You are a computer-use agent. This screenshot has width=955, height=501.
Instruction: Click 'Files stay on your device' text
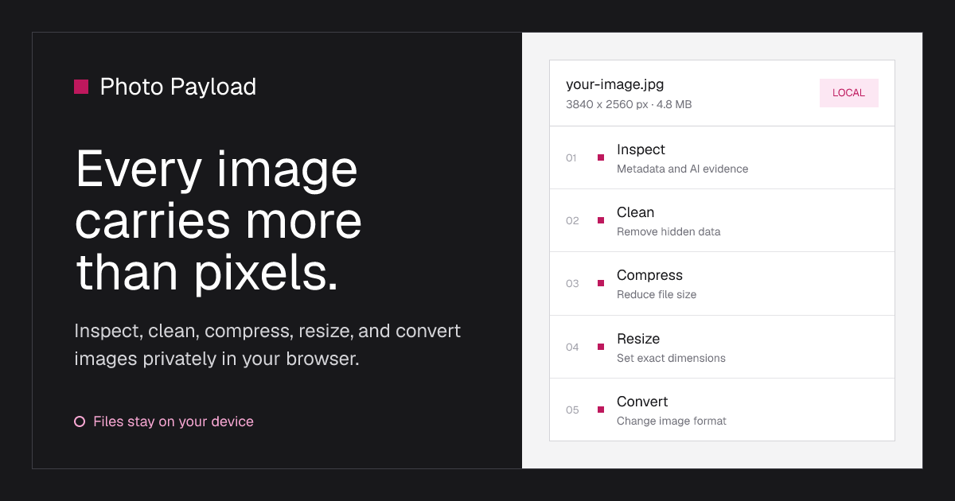click(x=173, y=421)
